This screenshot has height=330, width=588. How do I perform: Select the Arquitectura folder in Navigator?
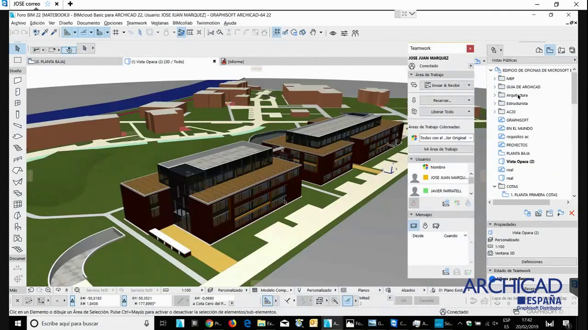coord(517,95)
